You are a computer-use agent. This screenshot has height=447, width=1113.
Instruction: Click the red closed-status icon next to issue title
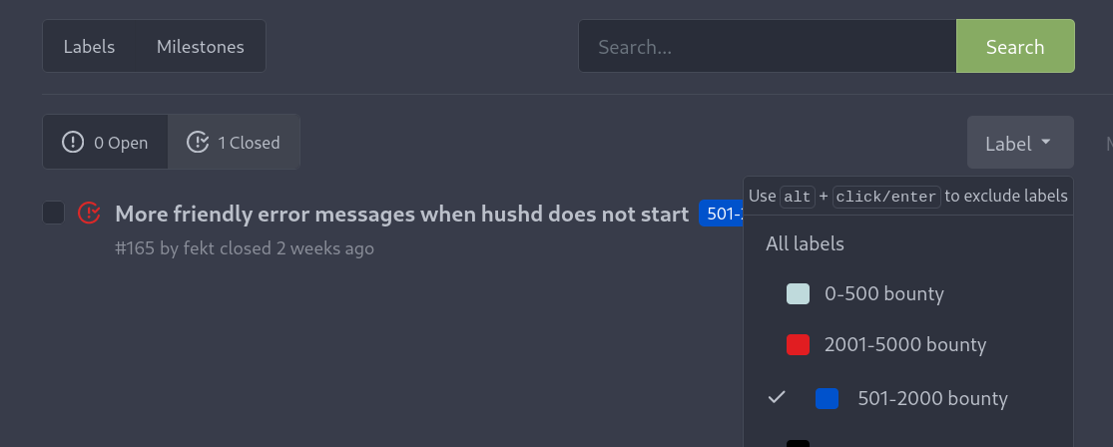point(90,213)
